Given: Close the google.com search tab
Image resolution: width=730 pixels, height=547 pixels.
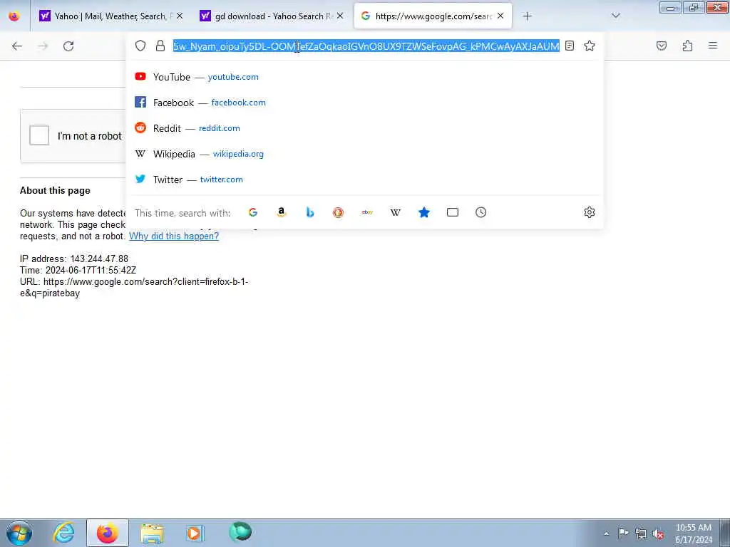Looking at the screenshot, I should click(500, 16).
